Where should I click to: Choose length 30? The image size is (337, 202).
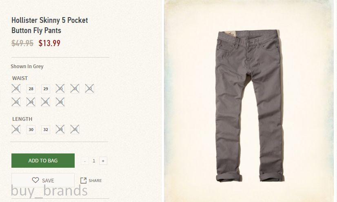(31, 130)
